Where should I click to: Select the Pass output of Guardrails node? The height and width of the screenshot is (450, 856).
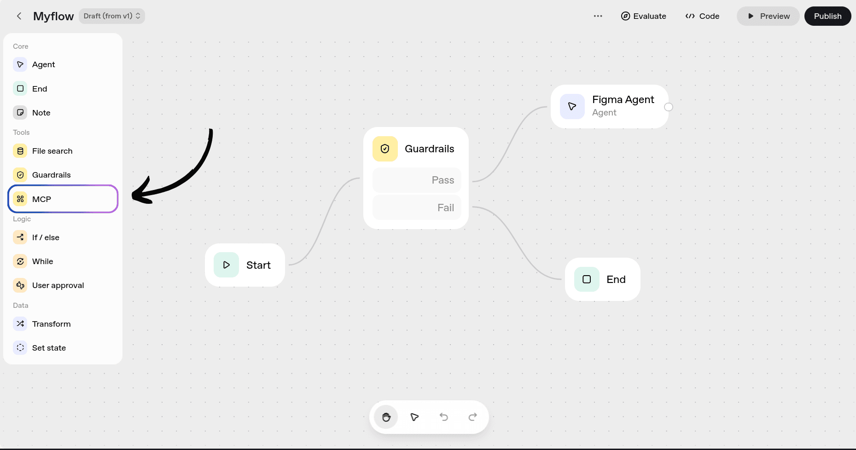(x=417, y=180)
